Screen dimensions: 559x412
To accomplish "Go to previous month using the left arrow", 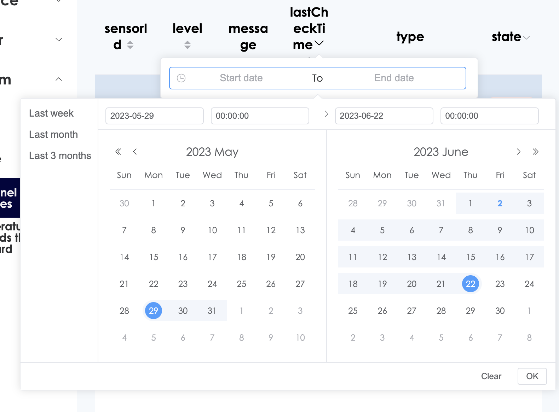I will (135, 152).
